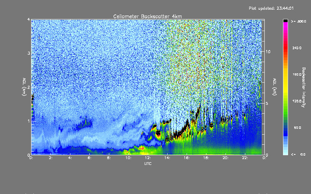Screen dimensions: 311x194
Task: Click the black top swatch of the colorbar
Action: pos(285,21)
